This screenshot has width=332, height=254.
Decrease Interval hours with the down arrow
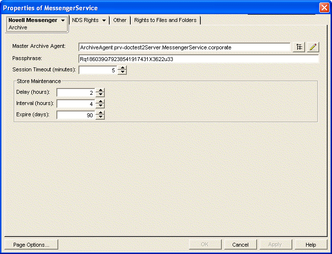tap(100, 106)
